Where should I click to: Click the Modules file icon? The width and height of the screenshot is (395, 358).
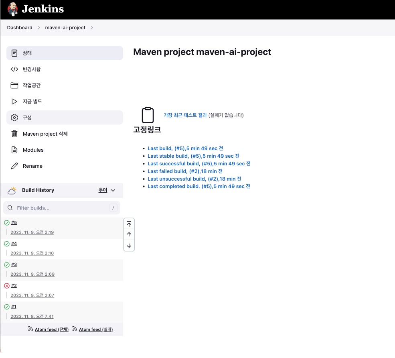tap(14, 150)
